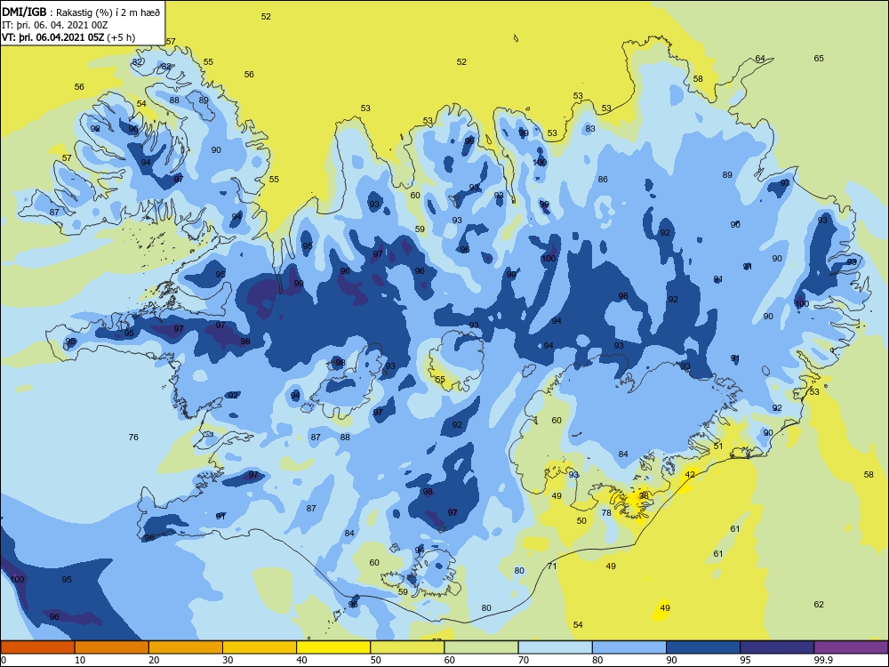Click the 'VT: þri. 06.04.2021 05Z (+5 h)' line
889x667 pixels.
pyautogui.click(x=68, y=37)
